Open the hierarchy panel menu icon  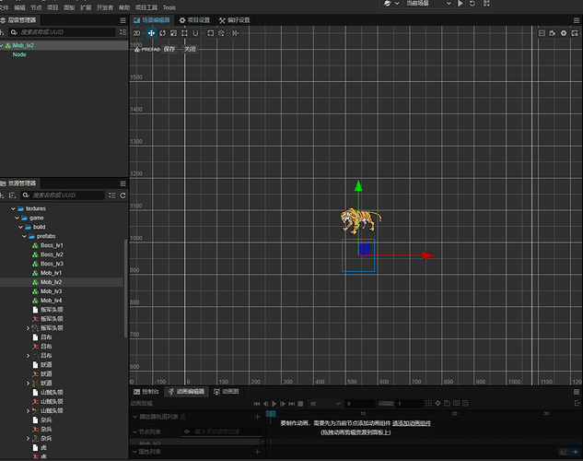tap(122, 20)
